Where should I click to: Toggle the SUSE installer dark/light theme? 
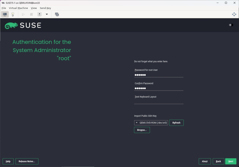[x=231, y=25]
